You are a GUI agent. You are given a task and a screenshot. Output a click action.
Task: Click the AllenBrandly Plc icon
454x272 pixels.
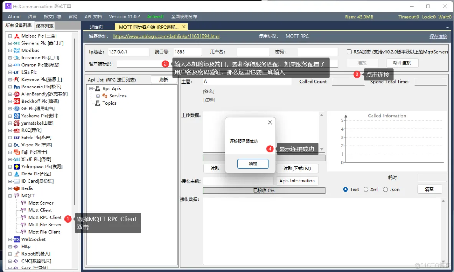point(17,94)
